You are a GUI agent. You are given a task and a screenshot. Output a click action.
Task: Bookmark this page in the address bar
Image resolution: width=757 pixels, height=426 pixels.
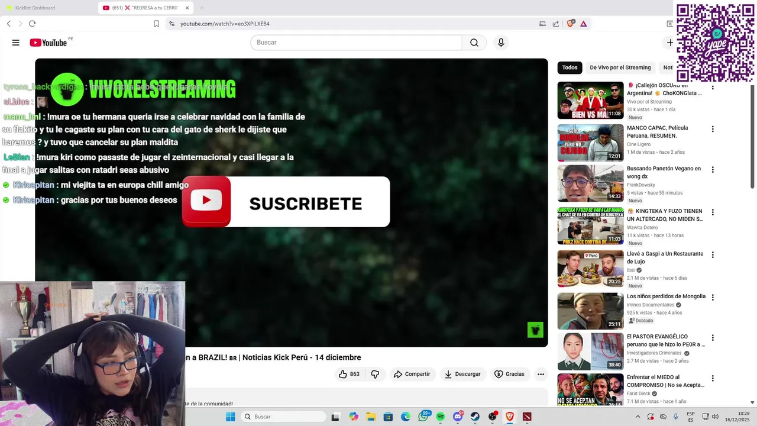(156, 24)
